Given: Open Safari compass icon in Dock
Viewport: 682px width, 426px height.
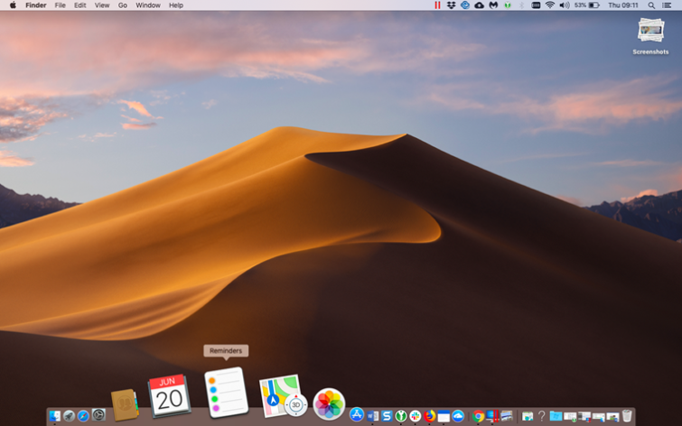Looking at the screenshot, I should point(83,416).
